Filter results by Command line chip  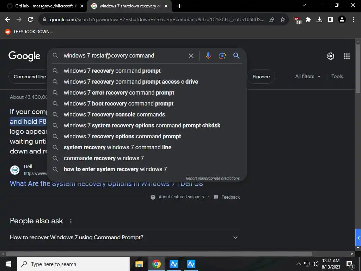click(28, 77)
